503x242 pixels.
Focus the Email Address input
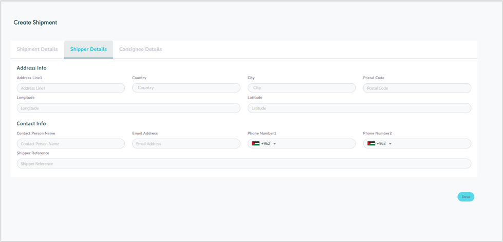(x=186, y=144)
